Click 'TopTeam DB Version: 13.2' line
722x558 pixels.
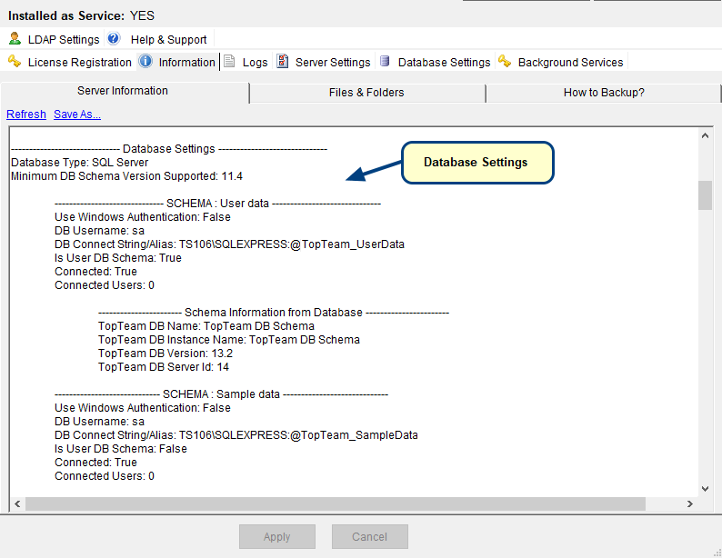coord(165,354)
